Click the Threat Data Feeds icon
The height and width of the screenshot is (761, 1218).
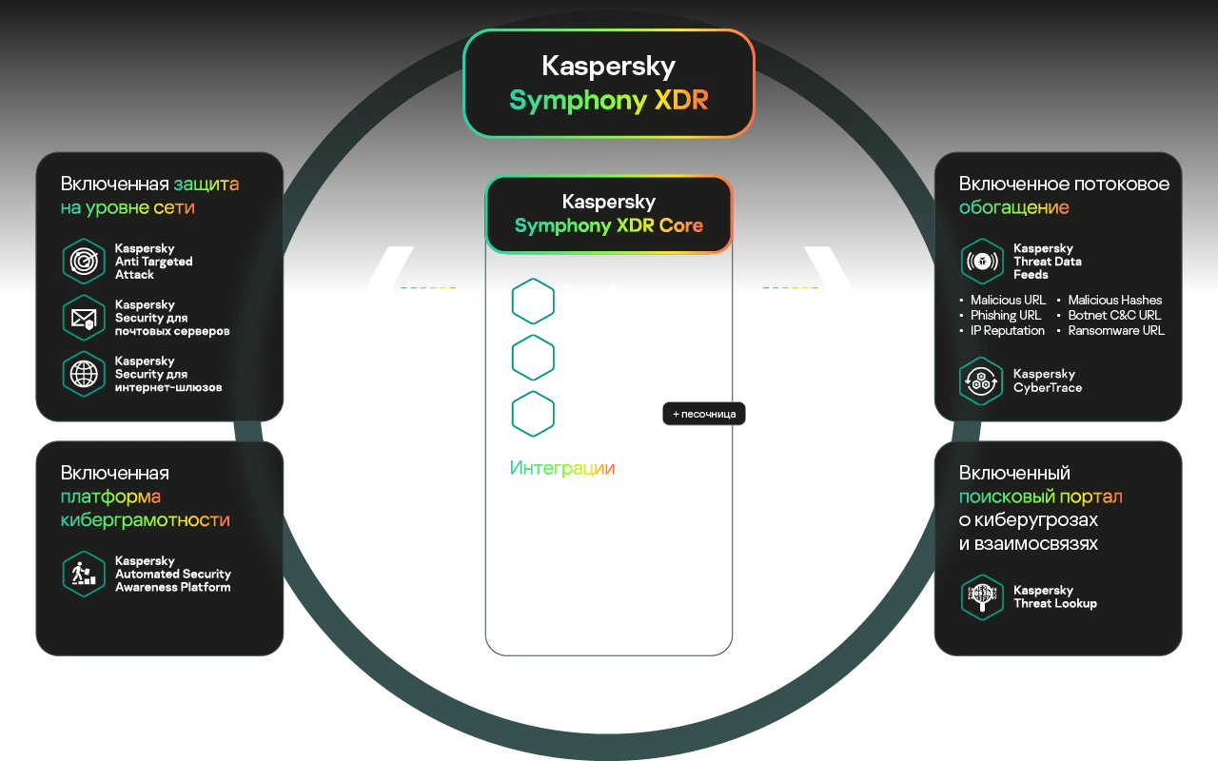[982, 262]
